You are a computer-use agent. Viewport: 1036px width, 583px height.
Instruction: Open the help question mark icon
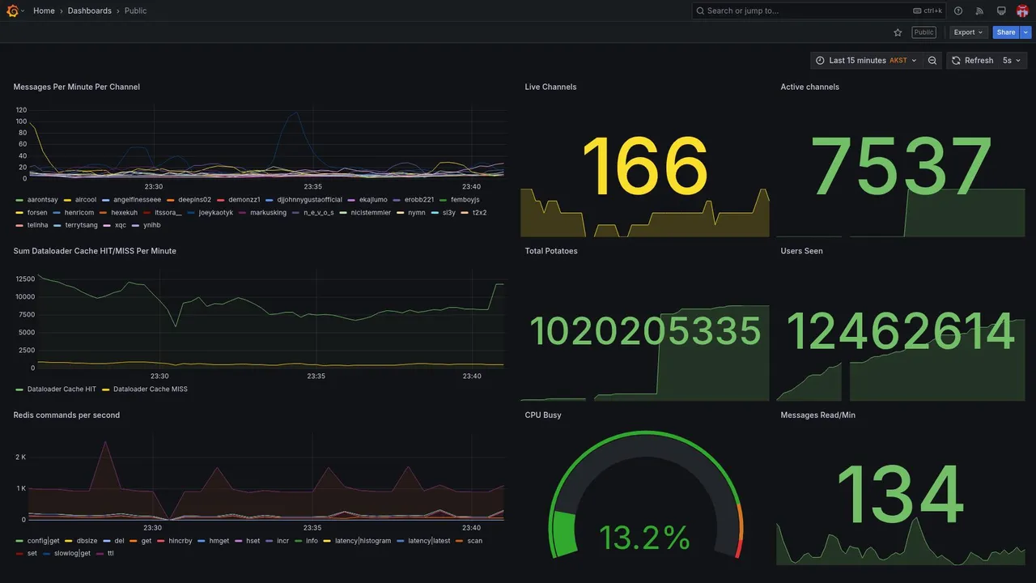[x=958, y=11]
